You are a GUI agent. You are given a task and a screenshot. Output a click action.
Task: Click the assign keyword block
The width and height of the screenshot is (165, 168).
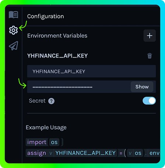coord(36,153)
